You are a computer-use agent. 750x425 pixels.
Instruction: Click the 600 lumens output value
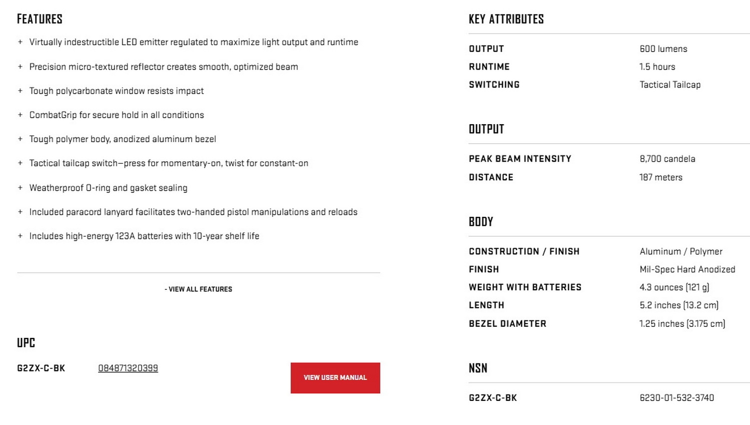tap(663, 49)
